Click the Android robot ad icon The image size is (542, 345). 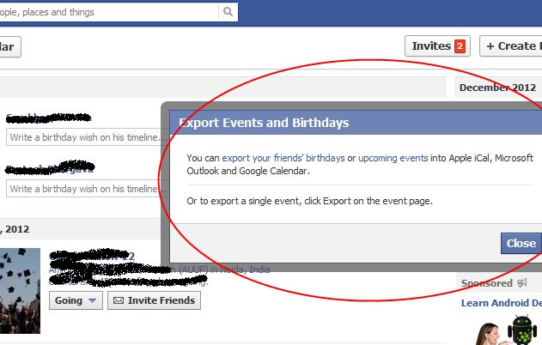(x=521, y=330)
